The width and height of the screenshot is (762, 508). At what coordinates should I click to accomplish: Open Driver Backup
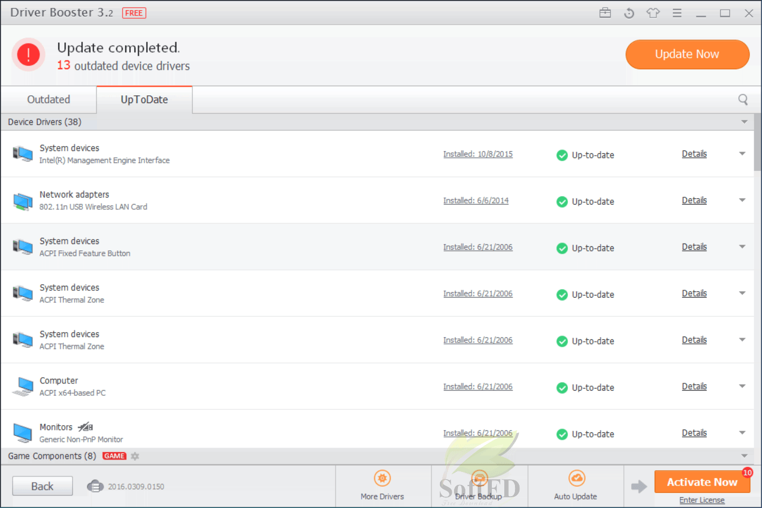click(x=479, y=485)
